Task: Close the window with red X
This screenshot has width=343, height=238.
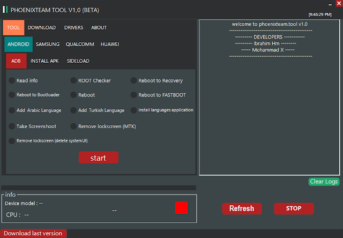Action: [339, 4]
